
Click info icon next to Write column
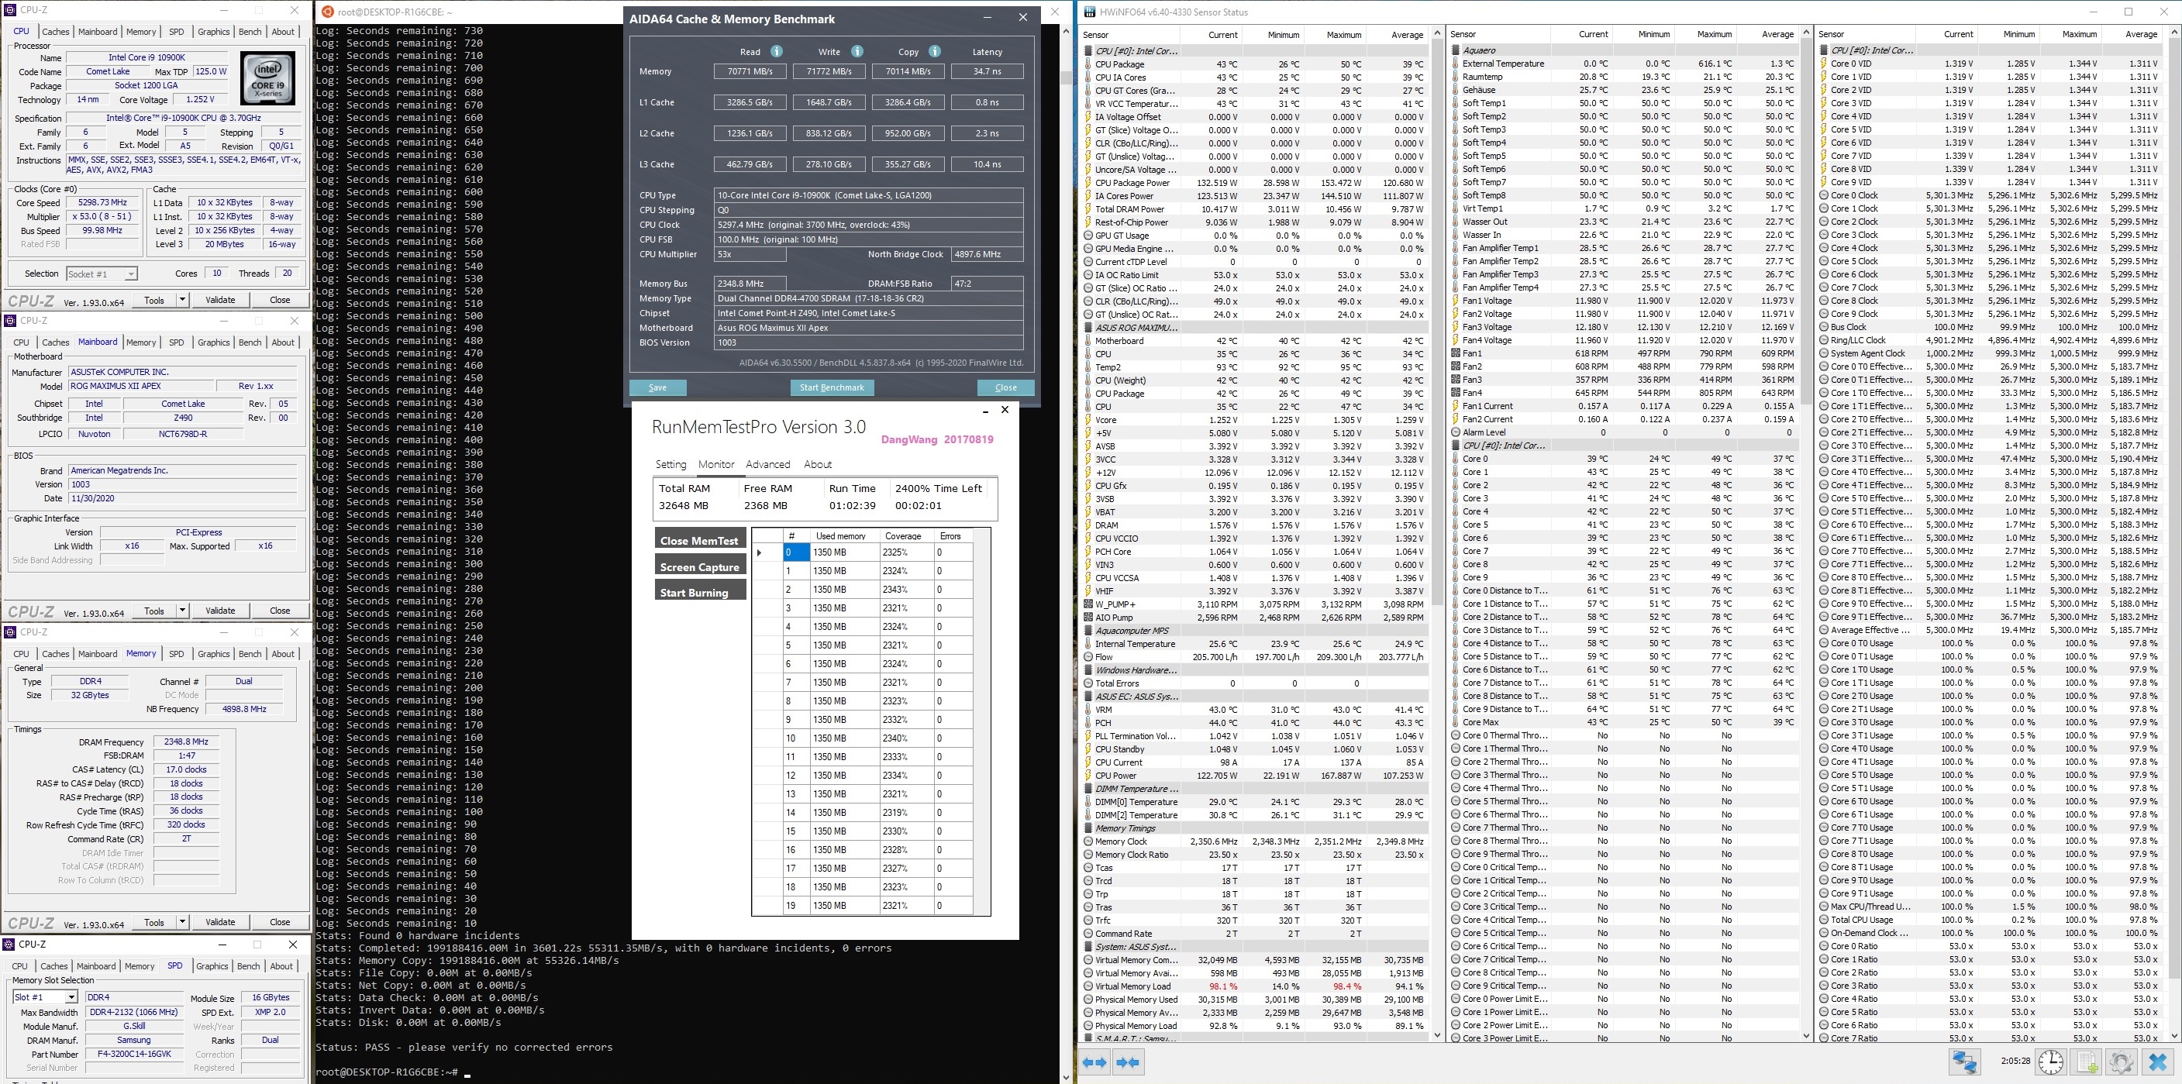coord(857,52)
